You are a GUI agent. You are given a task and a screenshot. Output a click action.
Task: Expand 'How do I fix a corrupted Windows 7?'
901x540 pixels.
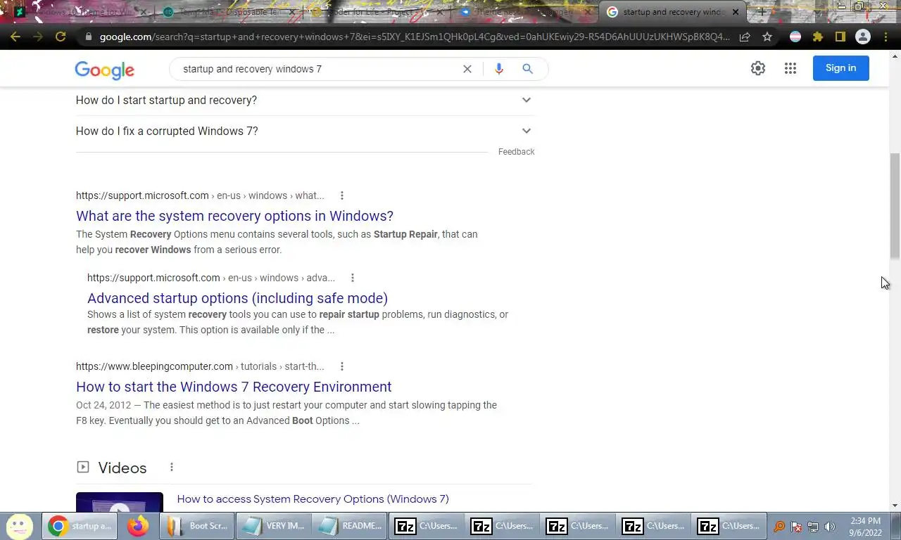(305, 131)
